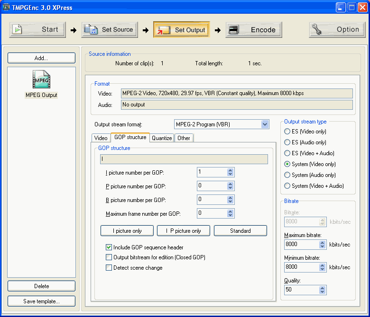This screenshot has height=317, width=370.
Task: Adjust the Quality spinner arrows
Action: [323, 290]
